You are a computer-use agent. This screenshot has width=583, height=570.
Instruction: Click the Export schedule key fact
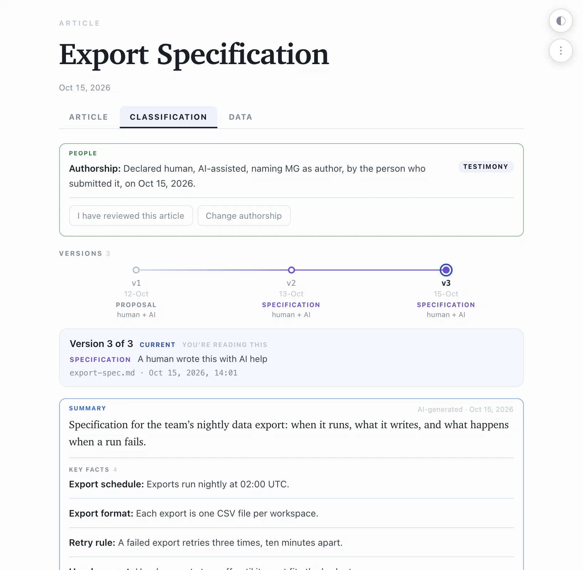(x=291, y=484)
